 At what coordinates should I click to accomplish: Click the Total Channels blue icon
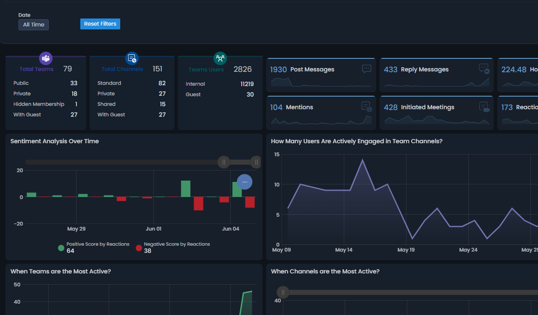pos(132,58)
